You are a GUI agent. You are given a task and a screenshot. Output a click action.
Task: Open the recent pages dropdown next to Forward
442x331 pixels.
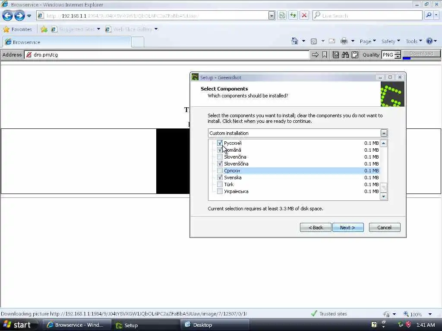click(x=29, y=16)
